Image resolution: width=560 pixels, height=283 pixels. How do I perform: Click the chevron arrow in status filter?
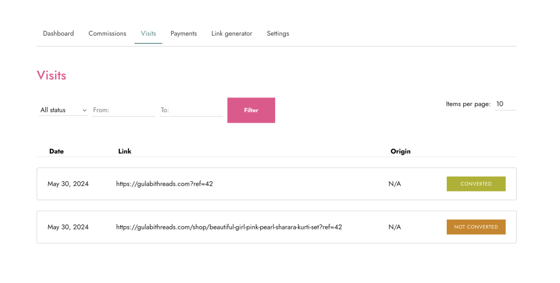click(84, 110)
